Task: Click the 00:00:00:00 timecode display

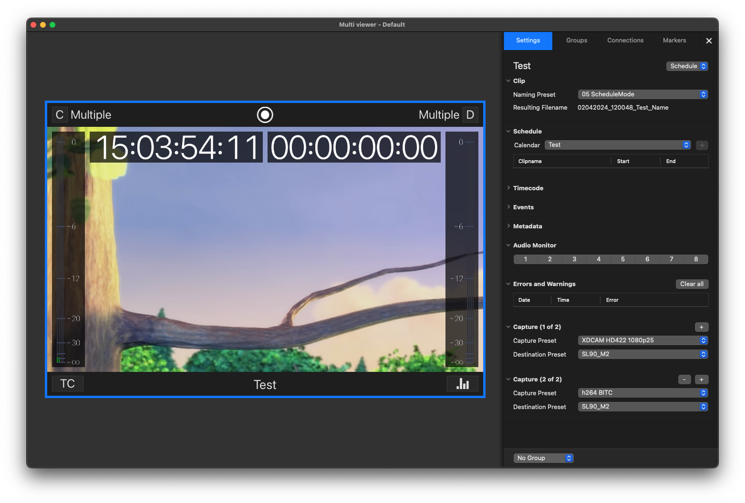Action: 354,147
